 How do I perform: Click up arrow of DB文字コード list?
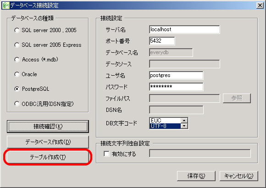tap(184, 120)
